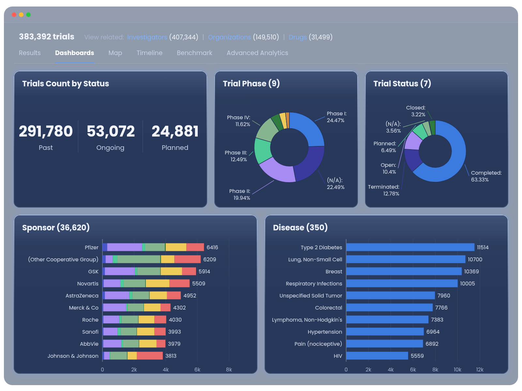This screenshot has height=391, width=522.
Task: Open the Advanced Analytics tab
Action: click(x=257, y=53)
